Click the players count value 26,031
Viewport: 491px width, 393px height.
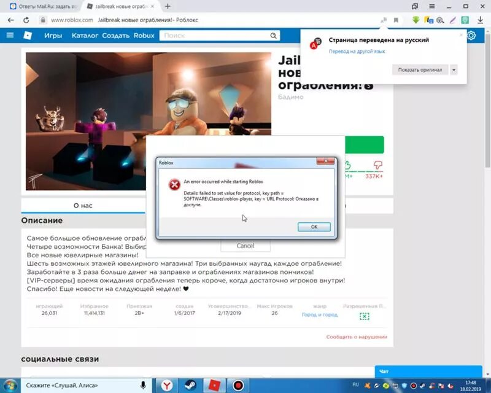(x=49, y=313)
